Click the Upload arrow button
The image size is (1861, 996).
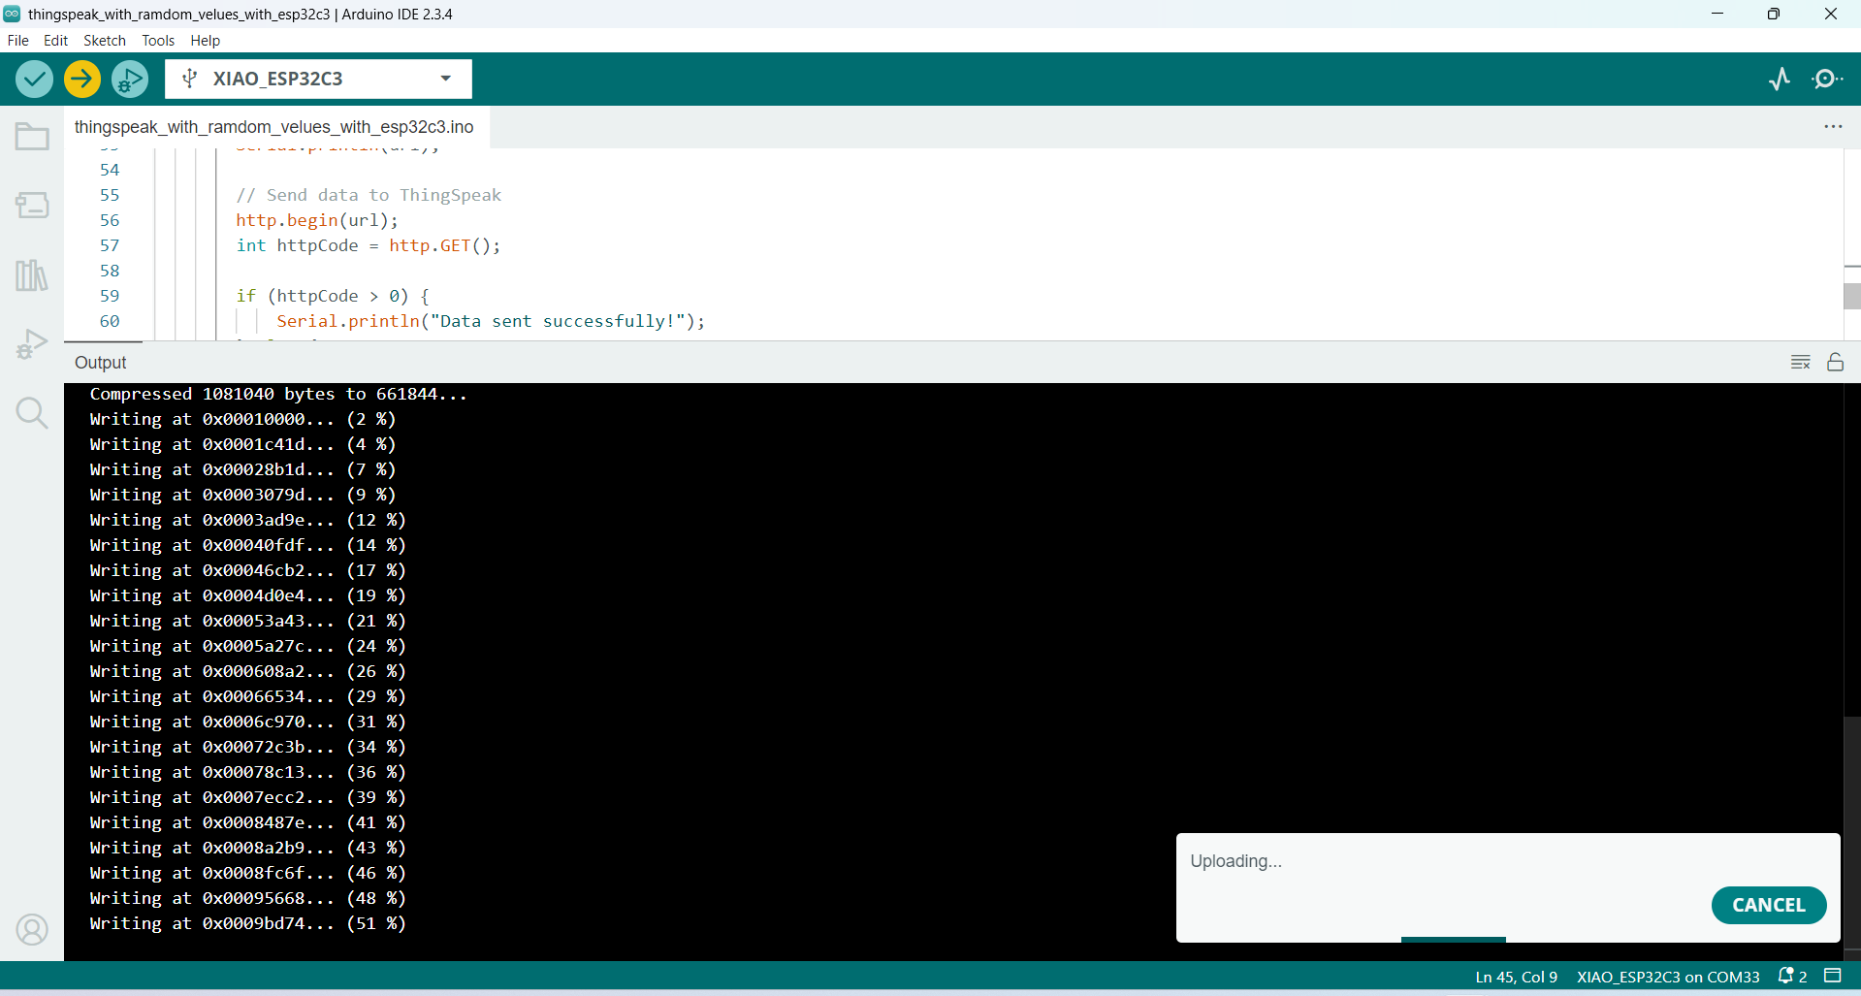click(82, 79)
